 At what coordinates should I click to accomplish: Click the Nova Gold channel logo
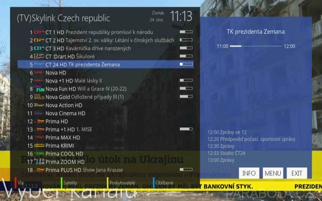tap(39, 97)
